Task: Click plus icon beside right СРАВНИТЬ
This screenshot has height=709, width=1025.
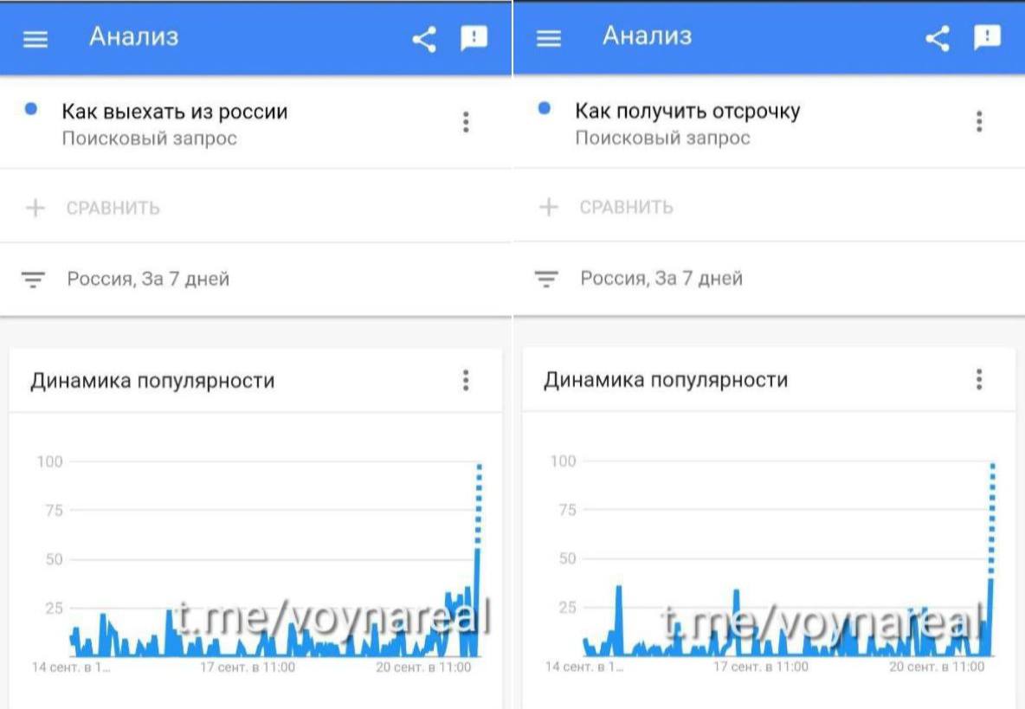Action: [548, 207]
